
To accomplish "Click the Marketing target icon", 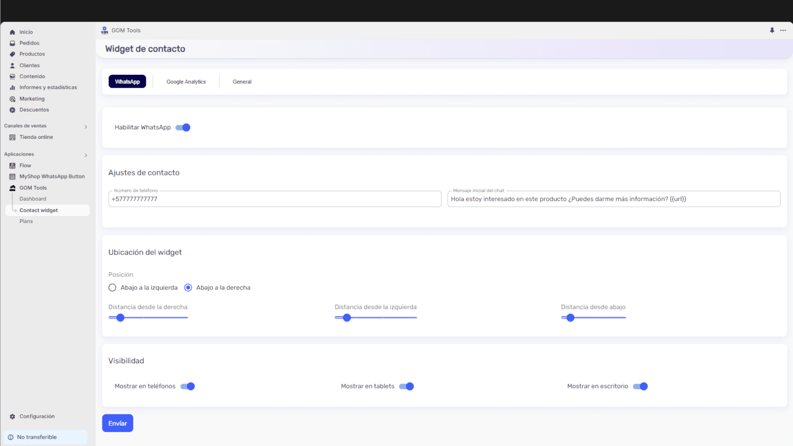I will coord(12,99).
